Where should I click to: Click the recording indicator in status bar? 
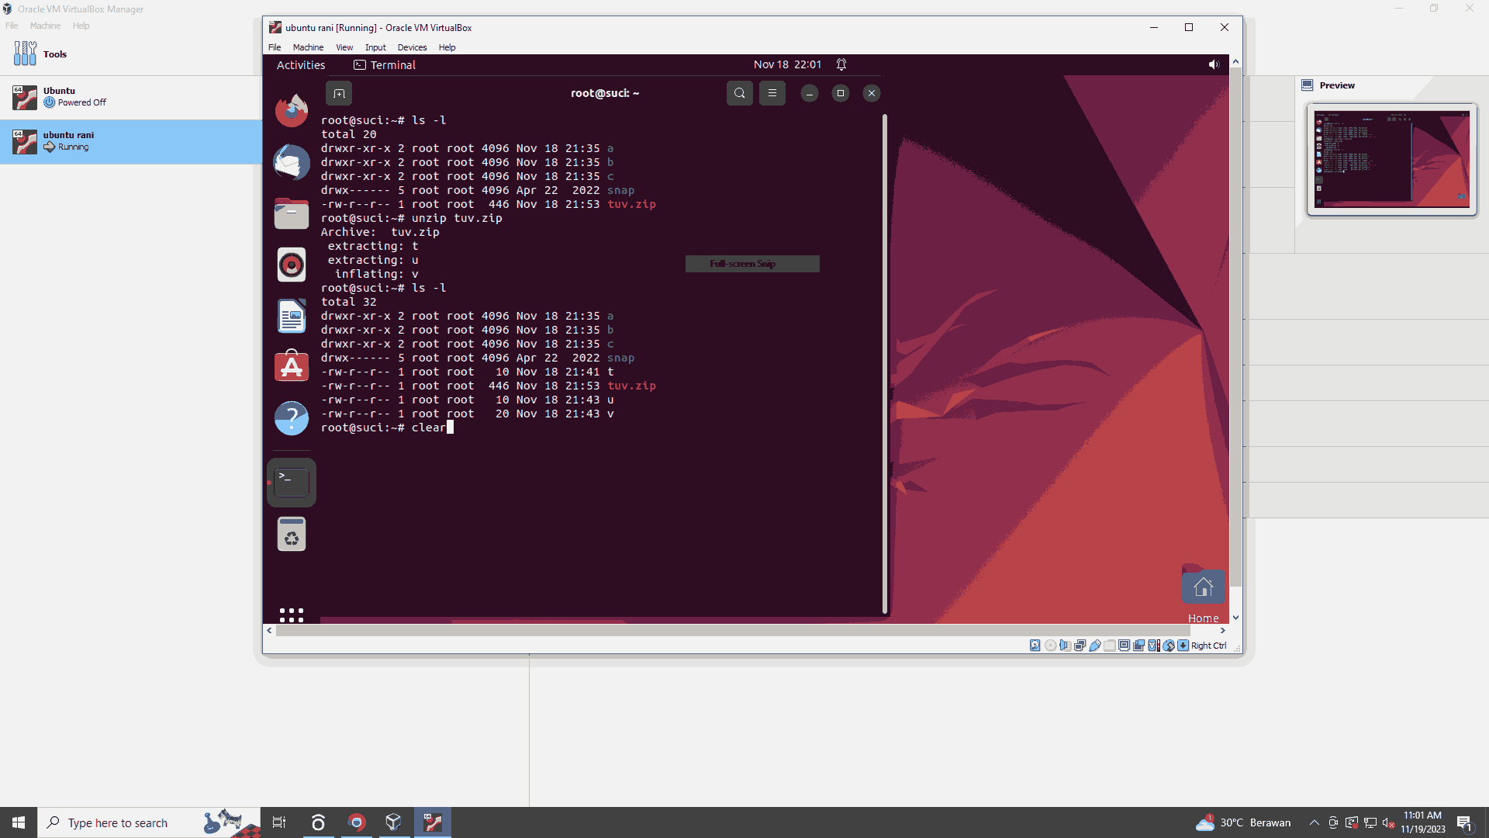tap(1139, 646)
